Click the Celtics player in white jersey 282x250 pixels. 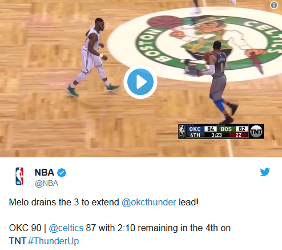coord(92,57)
